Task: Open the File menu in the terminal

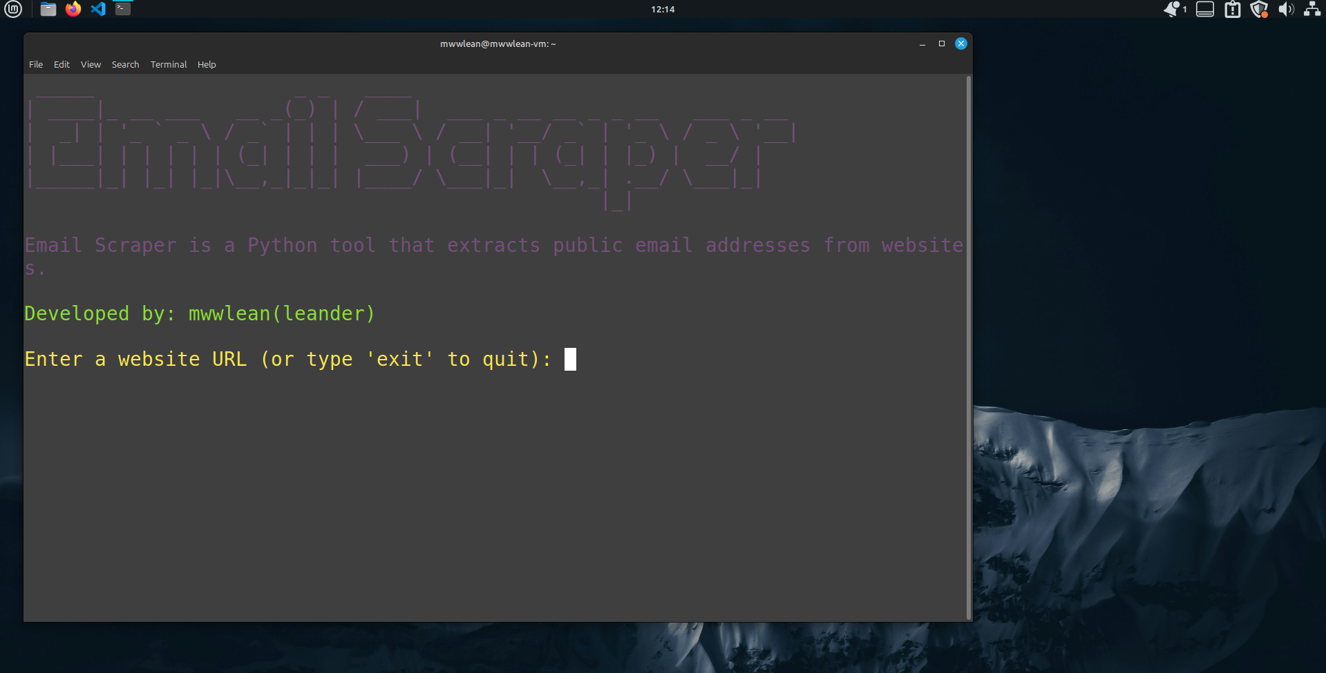Action: [x=36, y=64]
